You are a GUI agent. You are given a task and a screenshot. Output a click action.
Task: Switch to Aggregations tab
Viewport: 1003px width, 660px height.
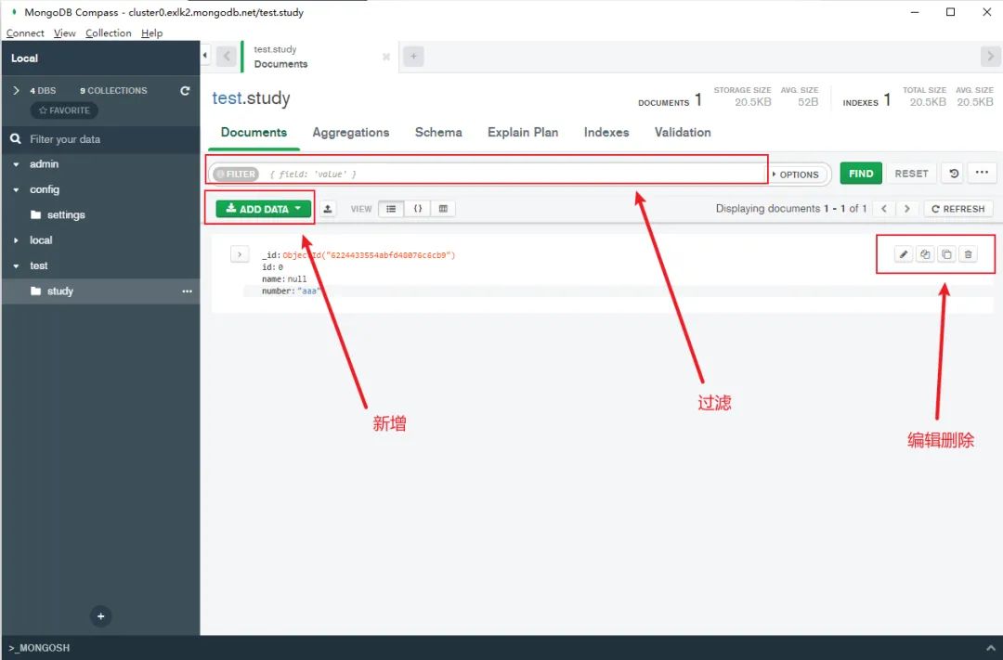point(350,133)
